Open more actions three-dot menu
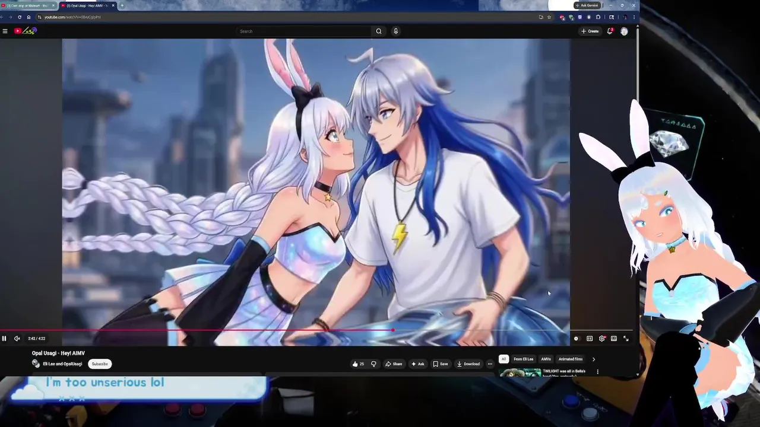This screenshot has width=760, height=427. coord(490,364)
